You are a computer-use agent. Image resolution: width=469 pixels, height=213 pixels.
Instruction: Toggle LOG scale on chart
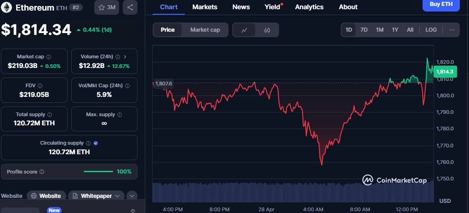431,30
